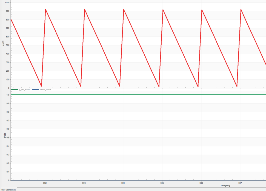
Task: Click the Time [sec] axis label
Action: pos(225,186)
